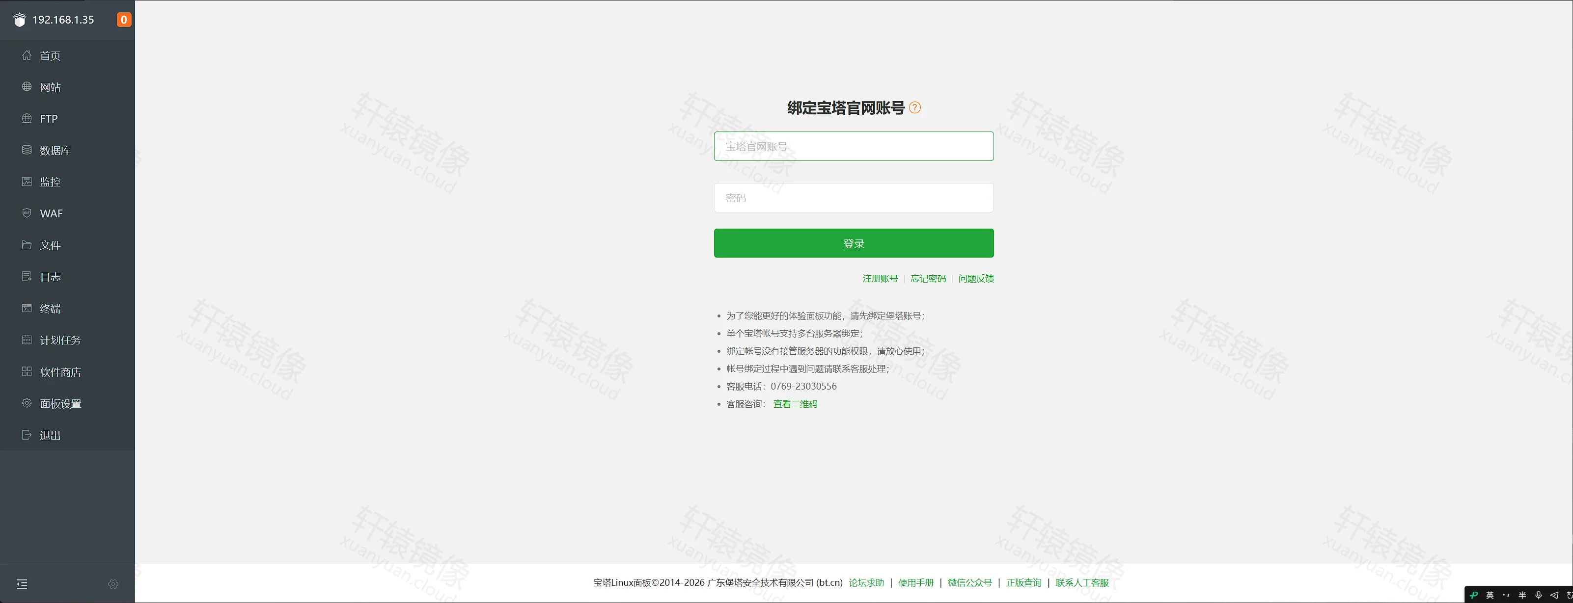
Task: Click the home icon beside 首页
Action: [x=26, y=55]
